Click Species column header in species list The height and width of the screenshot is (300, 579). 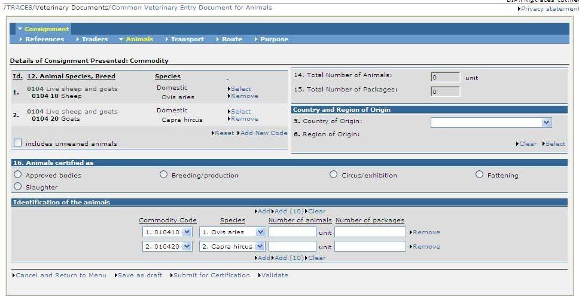pos(167,76)
